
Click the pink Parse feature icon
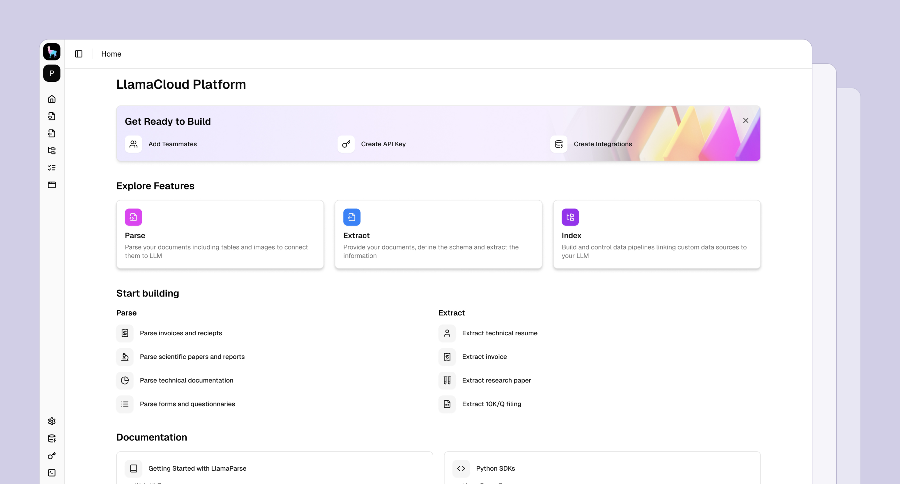133,217
